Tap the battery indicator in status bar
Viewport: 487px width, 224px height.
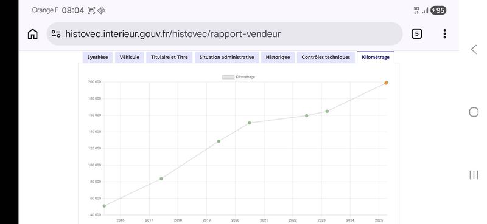pyautogui.click(x=438, y=10)
